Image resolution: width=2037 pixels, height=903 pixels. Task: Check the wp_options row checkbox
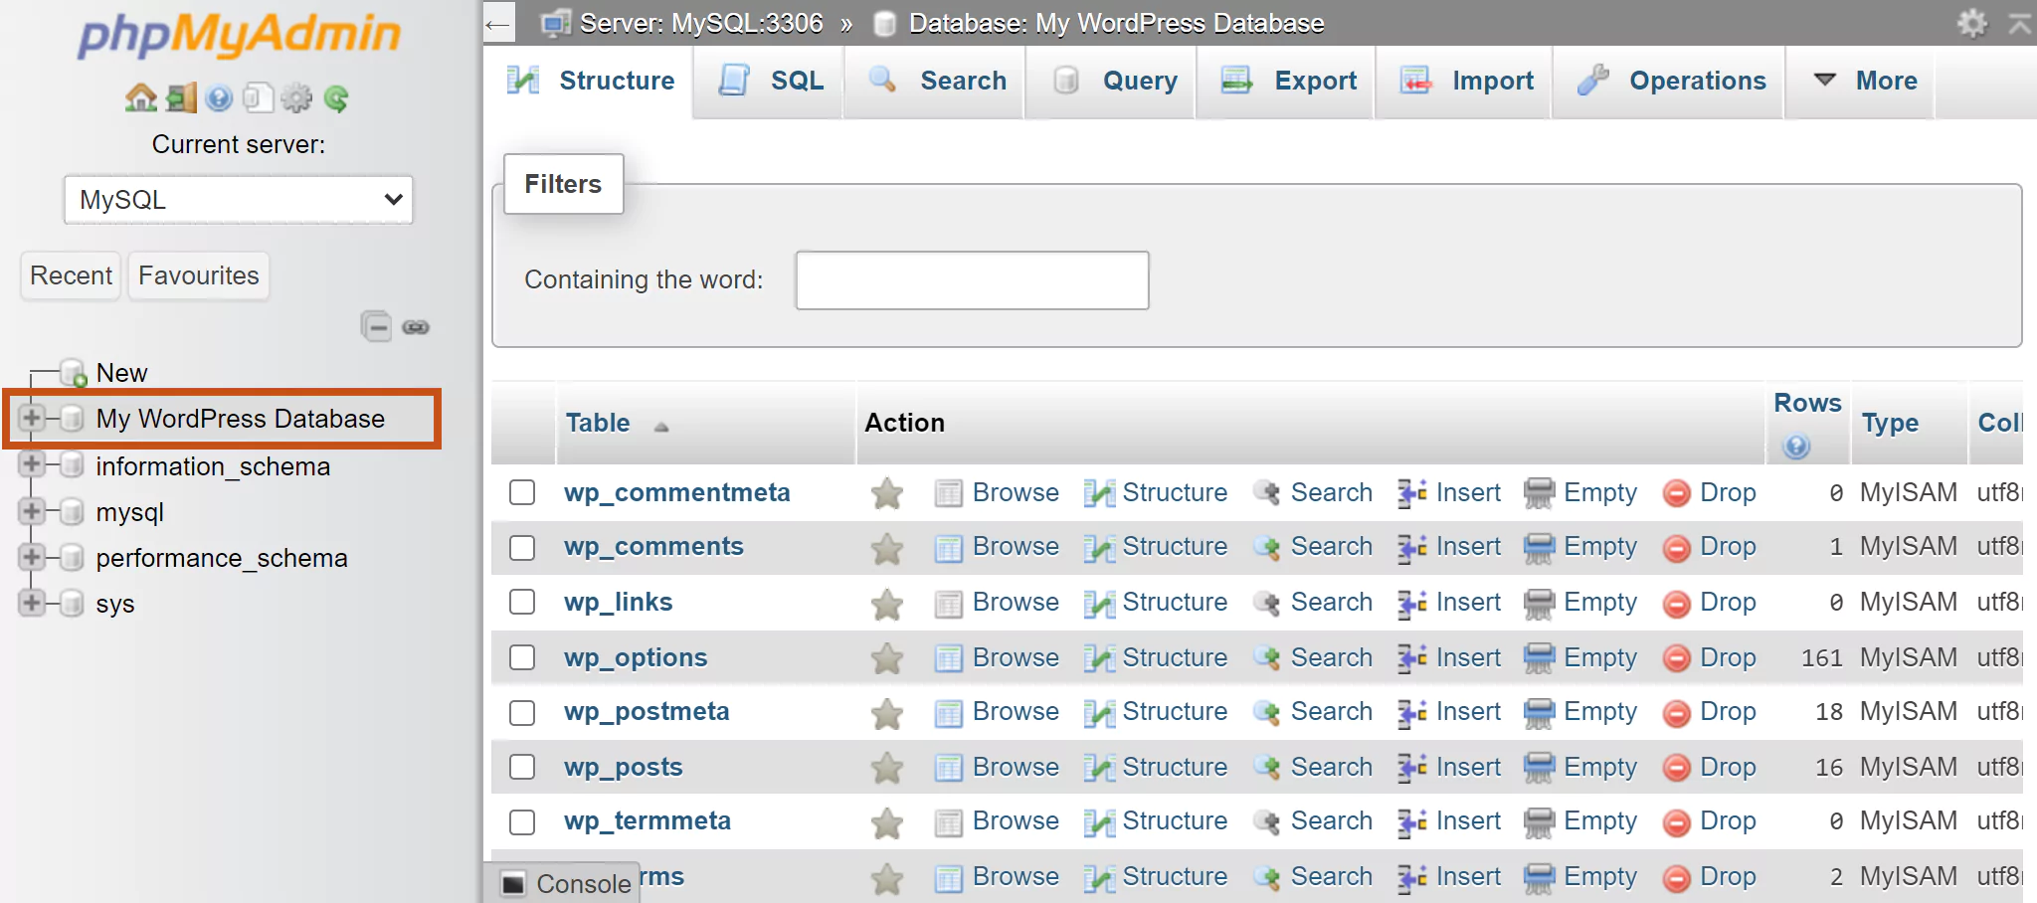(522, 657)
